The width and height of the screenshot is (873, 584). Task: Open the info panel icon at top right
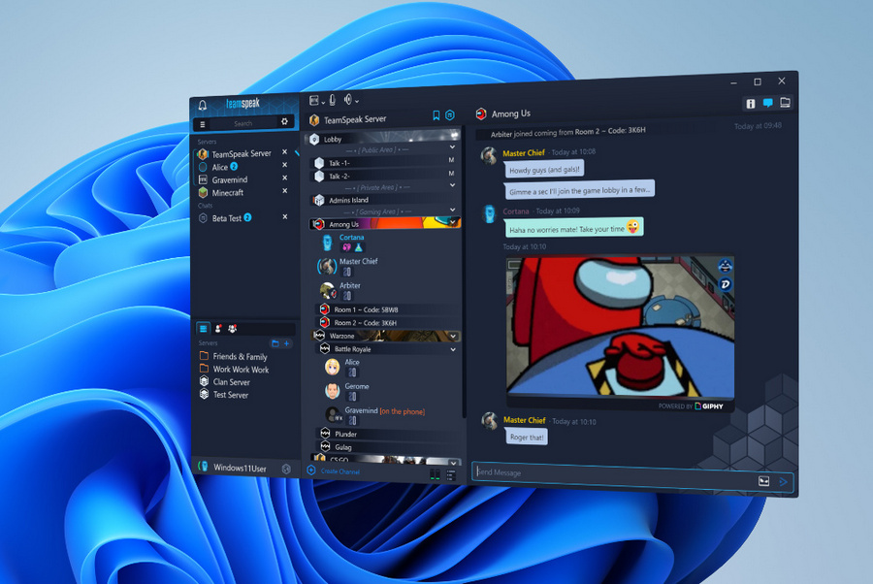[750, 103]
